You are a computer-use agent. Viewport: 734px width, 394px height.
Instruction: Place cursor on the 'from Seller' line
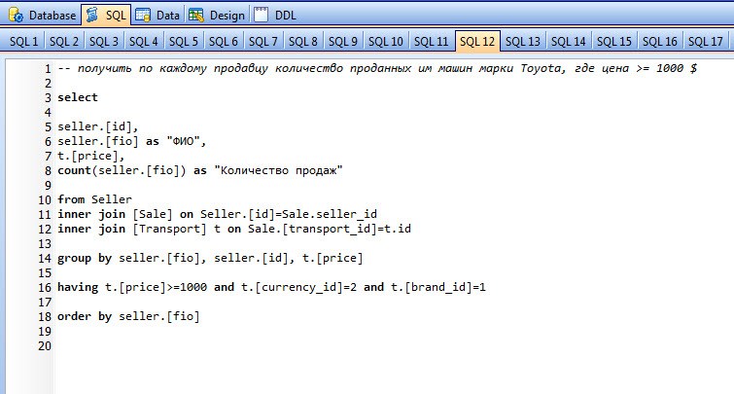[x=94, y=198]
